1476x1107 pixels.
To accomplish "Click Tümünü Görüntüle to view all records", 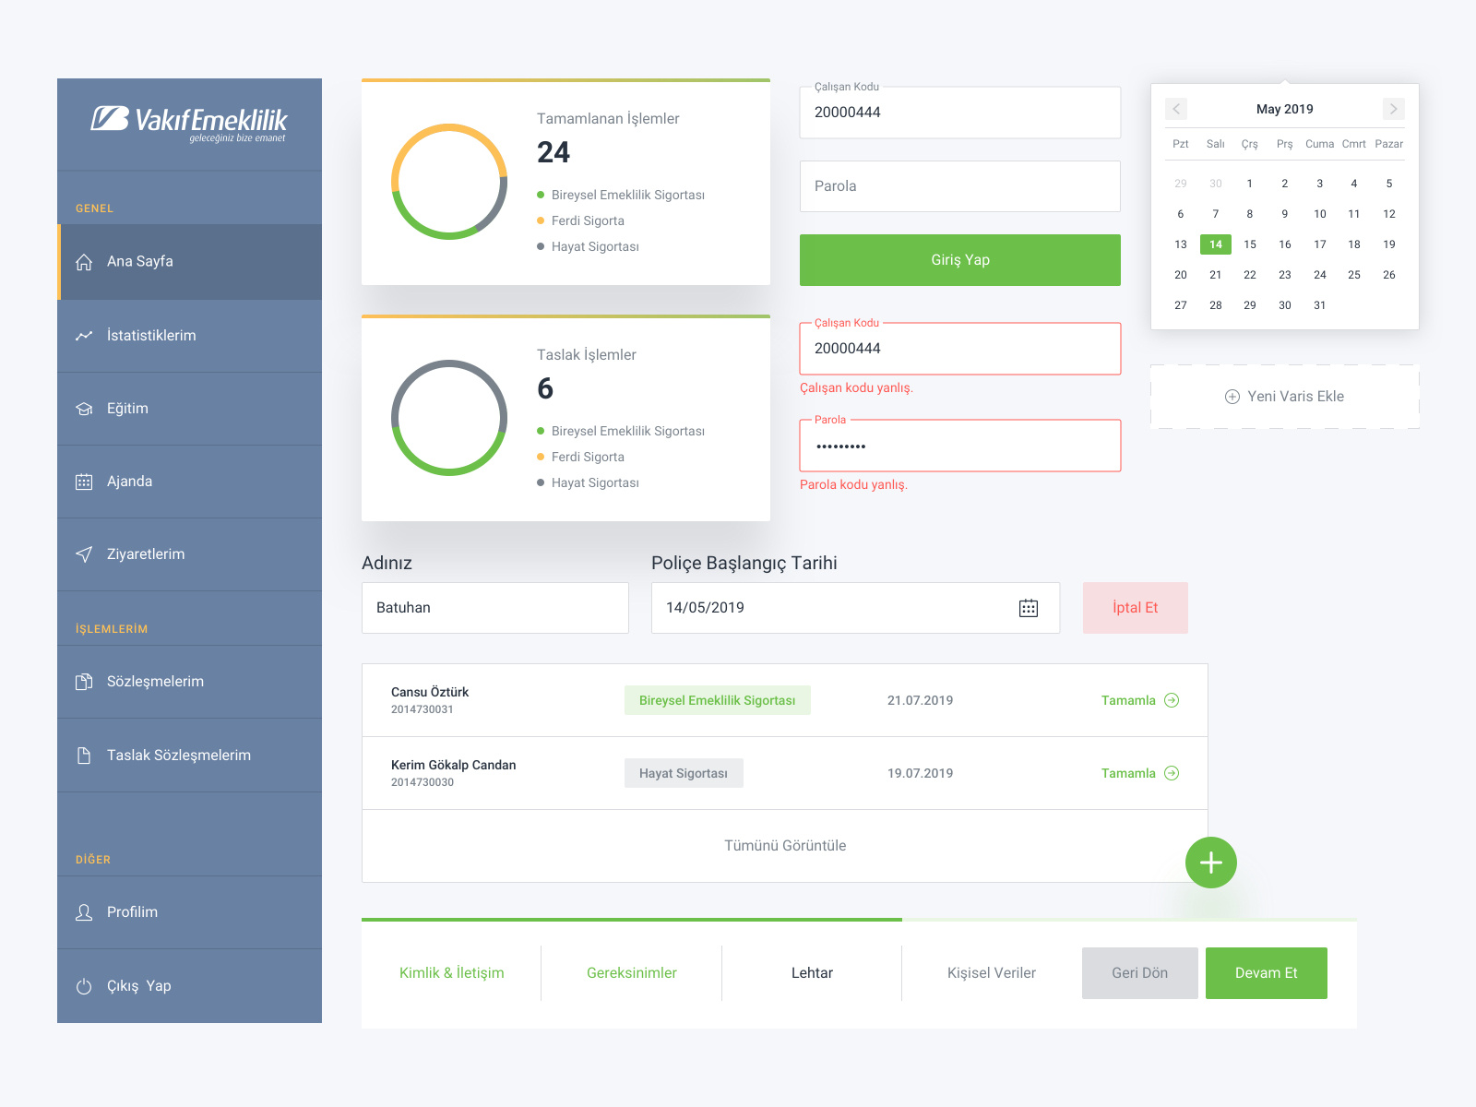I will pos(785,845).
